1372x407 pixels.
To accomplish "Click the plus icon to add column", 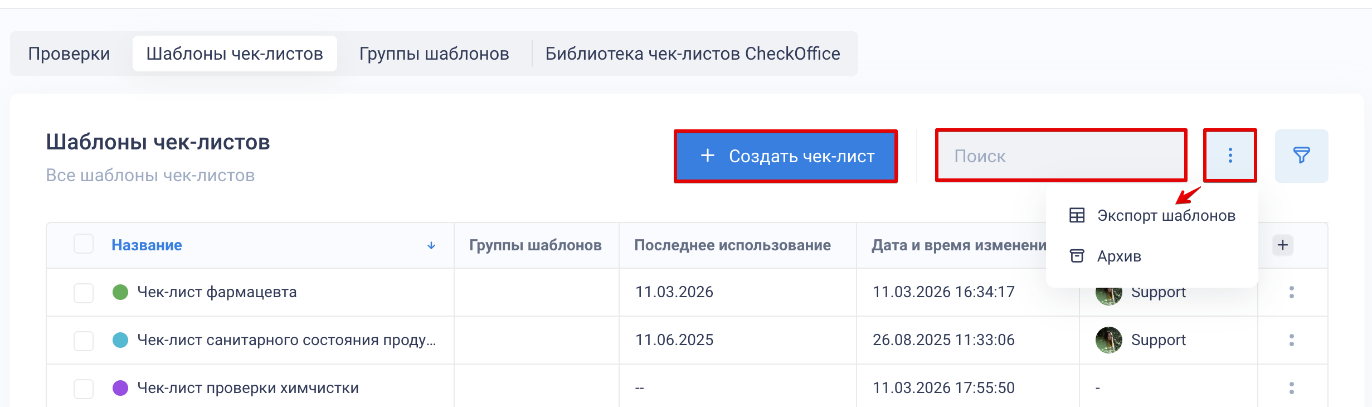I will (1283, 245).
